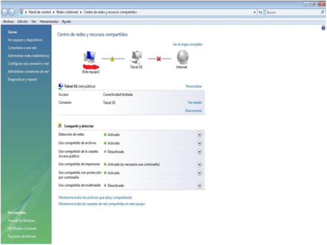
Task: Click the This Computer (Este equipo) icon
Action: tap(90, 57)
